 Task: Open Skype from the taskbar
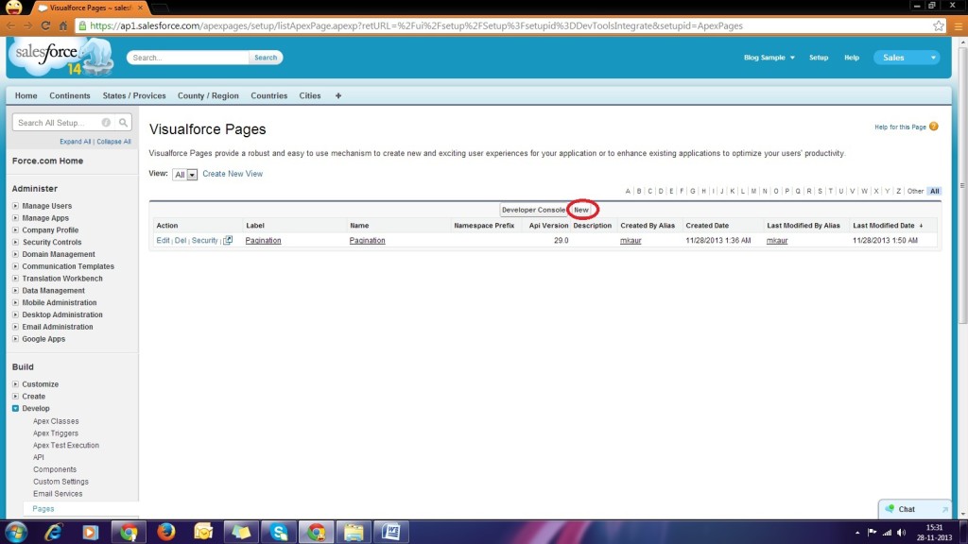[279, 532]
